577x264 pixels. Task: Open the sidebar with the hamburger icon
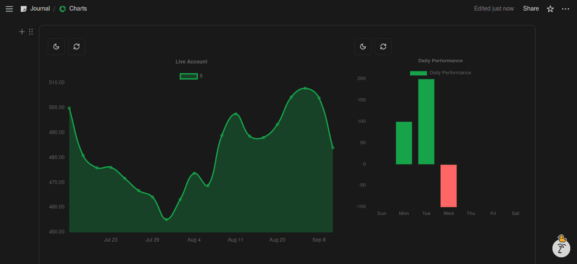(x=9, y=8)
